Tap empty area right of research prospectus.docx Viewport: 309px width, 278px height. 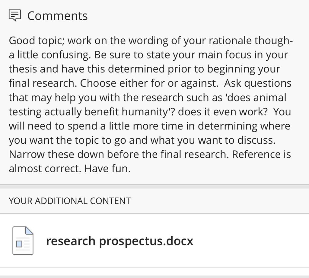(x=250, y=241)
